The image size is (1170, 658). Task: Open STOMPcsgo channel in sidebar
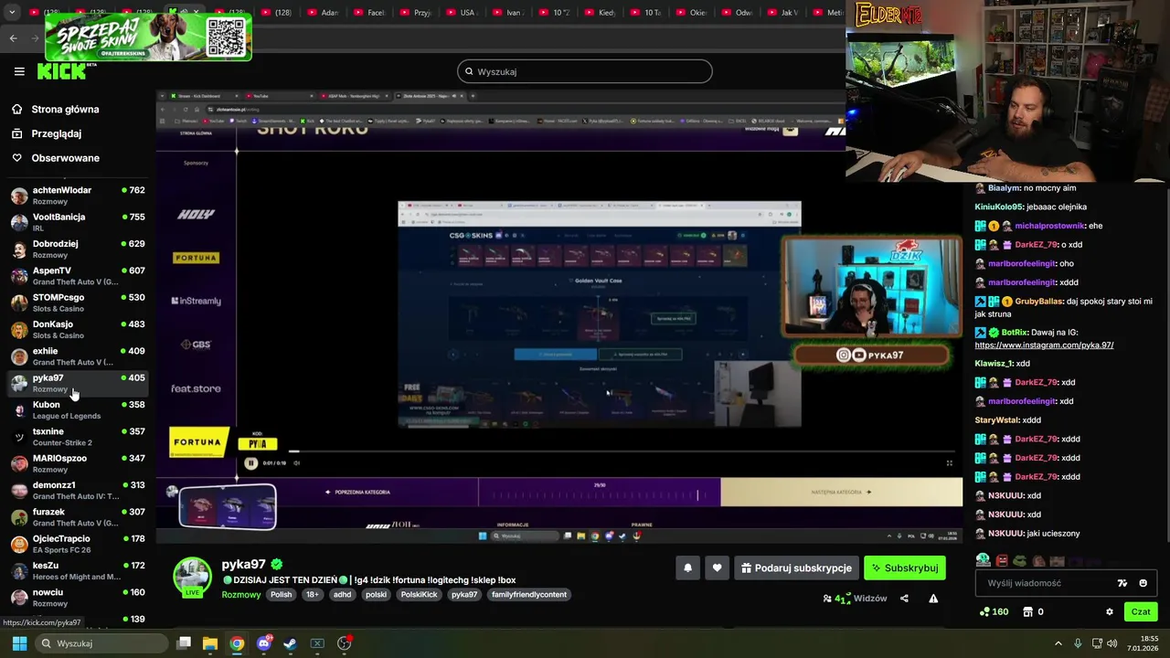pyautogui.click(x=77, y=302)
